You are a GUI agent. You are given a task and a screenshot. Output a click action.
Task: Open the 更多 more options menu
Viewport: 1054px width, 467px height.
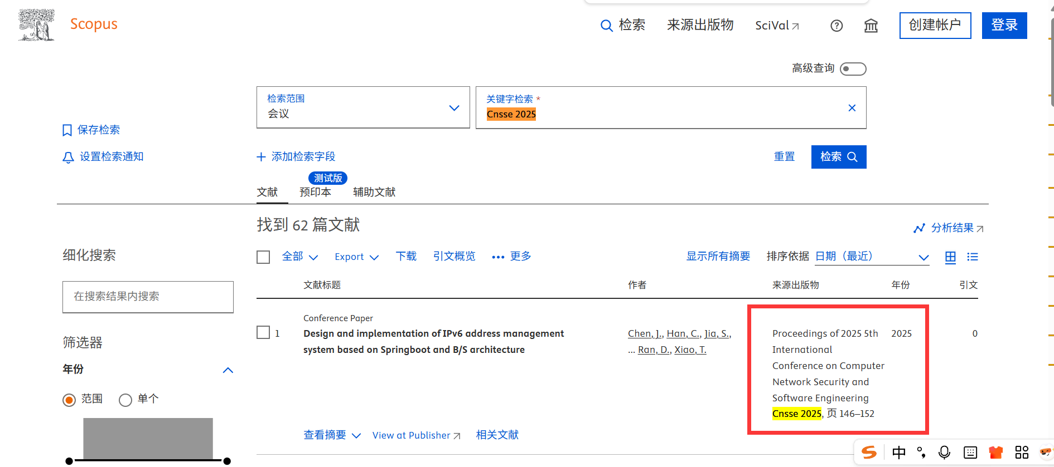point(511,256)
